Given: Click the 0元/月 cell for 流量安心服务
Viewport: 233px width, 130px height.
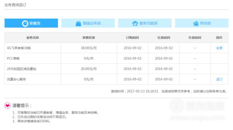Looking at the screenshot, I should (89, 79).
